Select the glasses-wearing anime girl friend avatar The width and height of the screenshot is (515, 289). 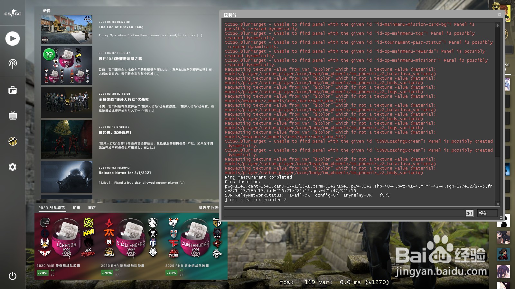[503, 237]
